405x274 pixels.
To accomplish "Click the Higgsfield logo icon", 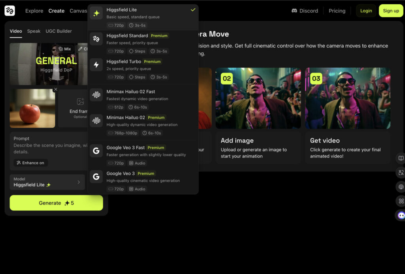I will pyautogui.click(x=9, y=11).
